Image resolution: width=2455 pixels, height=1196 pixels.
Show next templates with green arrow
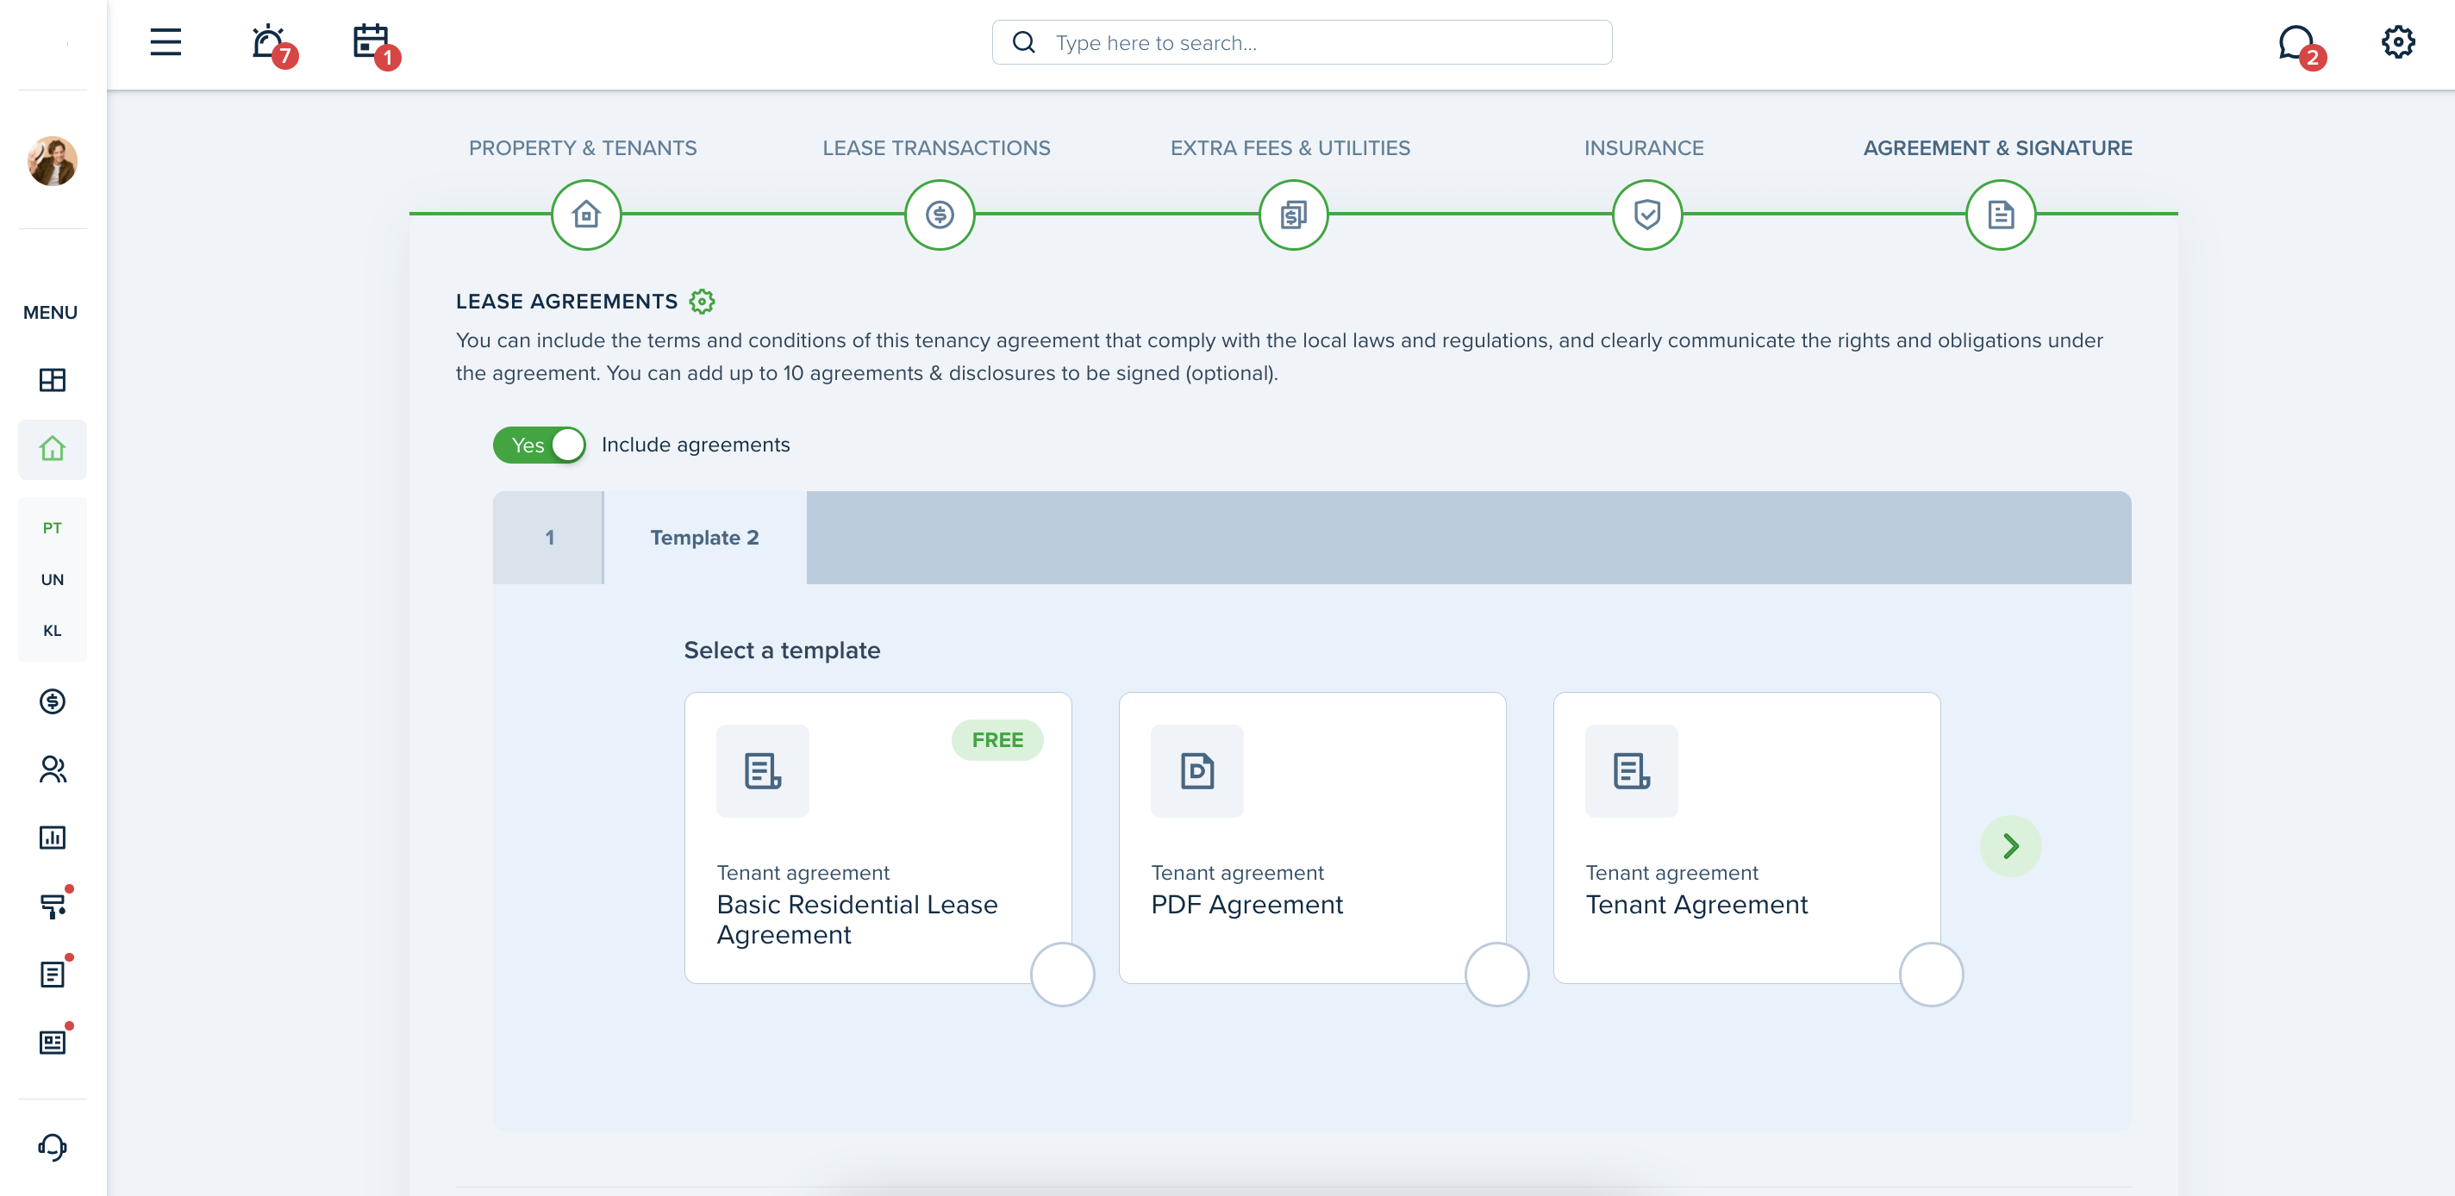coord(2010,845)
